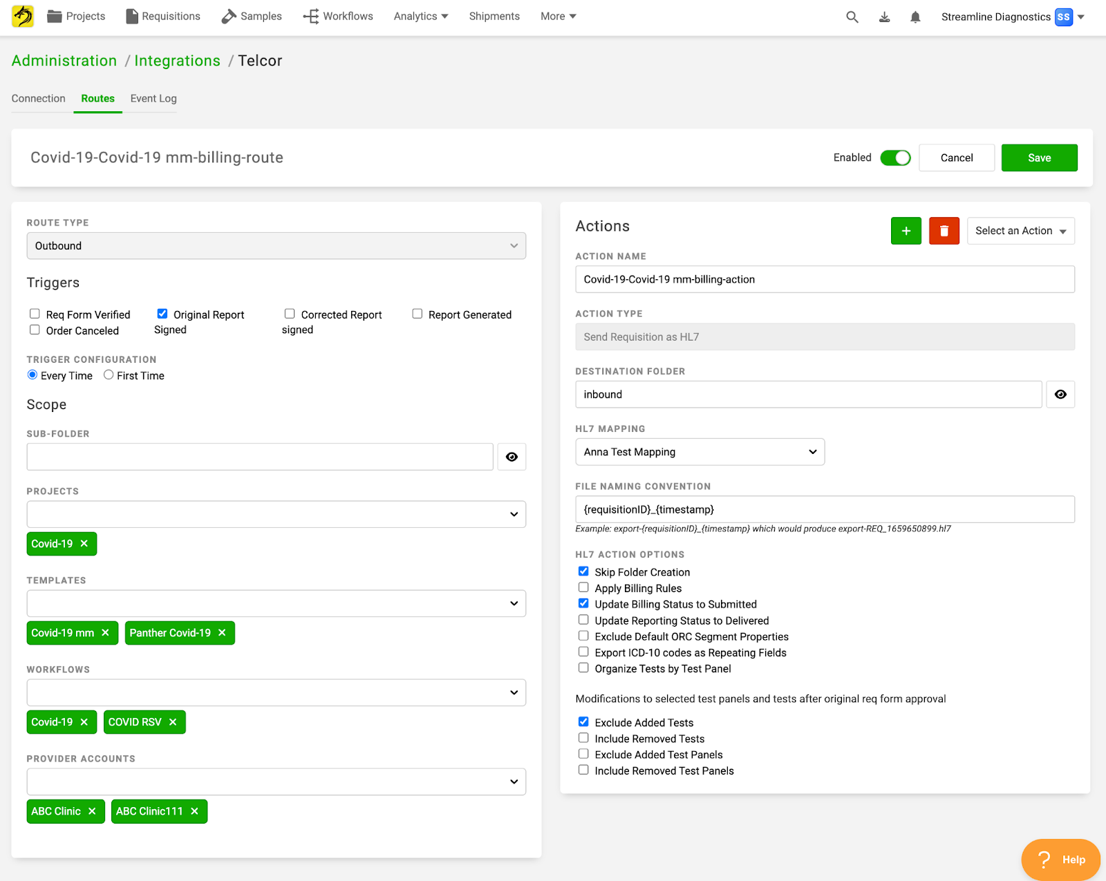This screenshot has width=1106, height=881.
Task: Open the HL7 Mapping dropdown
Action: point(700,452)
